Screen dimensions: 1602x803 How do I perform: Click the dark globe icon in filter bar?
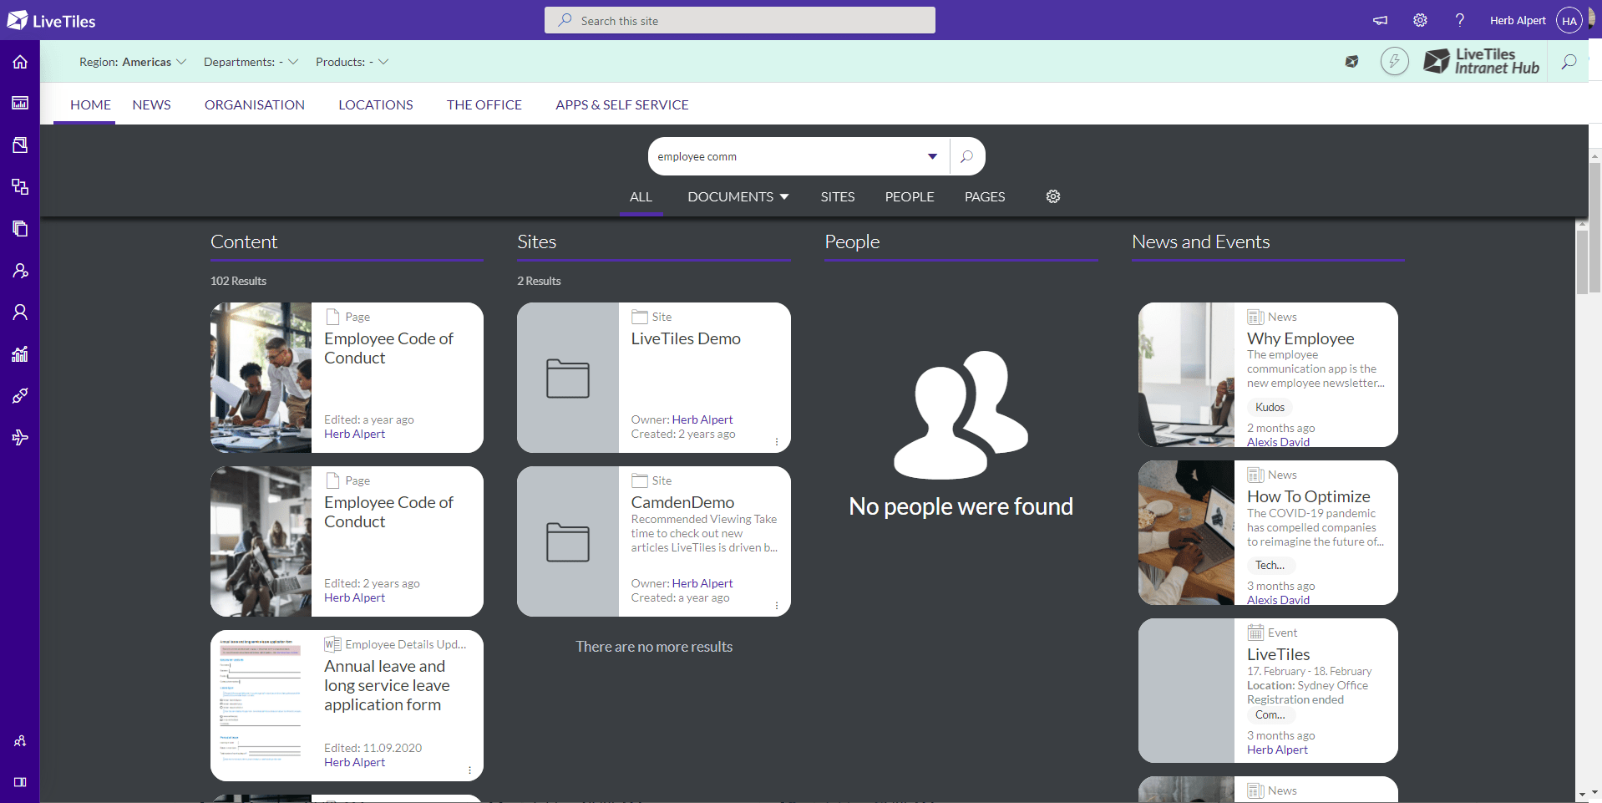pyautogui.click(x=1351, y=61)
